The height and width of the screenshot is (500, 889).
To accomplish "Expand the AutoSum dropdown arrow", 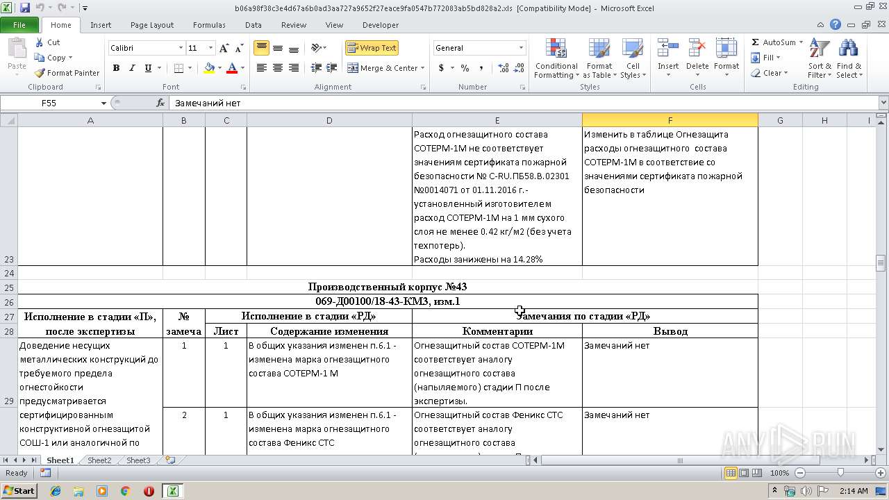I will tap(801, 42).
